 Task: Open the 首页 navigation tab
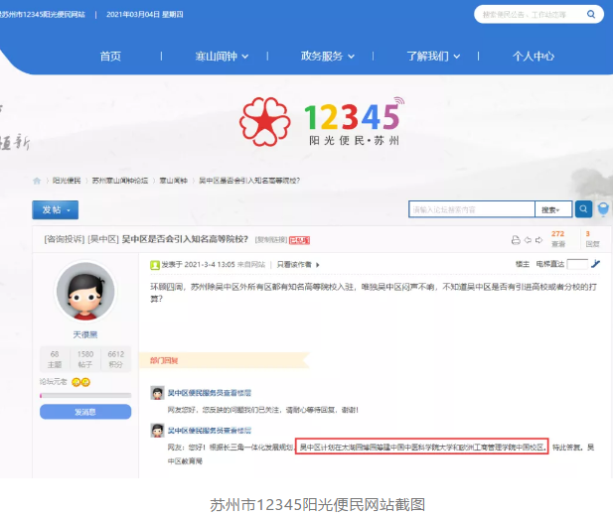(x=110, y=56)
